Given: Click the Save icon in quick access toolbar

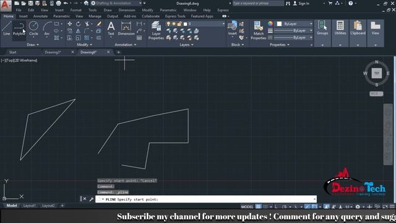Looking at the screenshot, I should coord(30,3).
